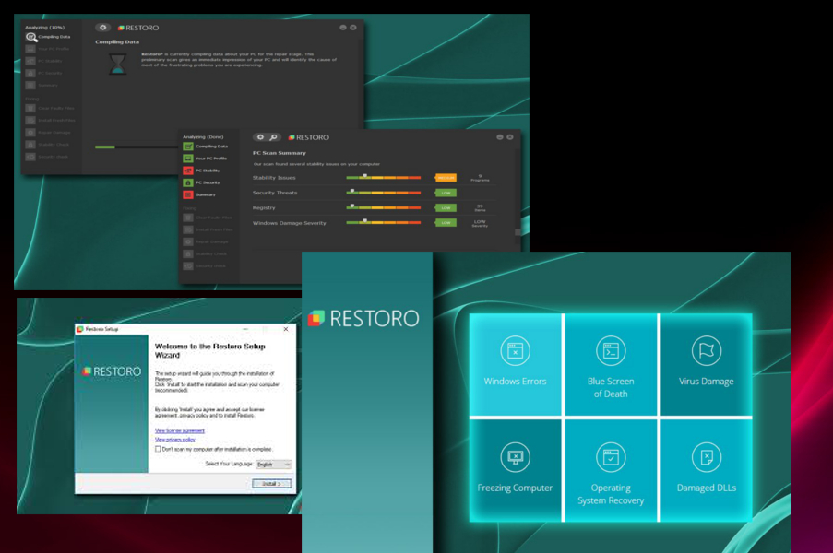Click Restoro logo in PC Scan Summary header
The image size is (833, 553).
[x=309, y=137]
